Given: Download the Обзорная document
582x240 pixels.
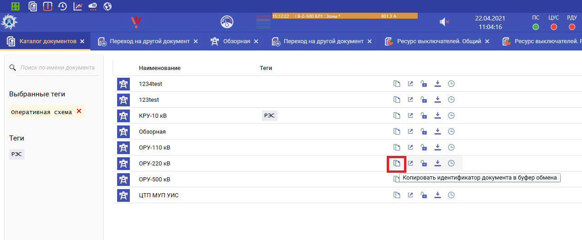Looking at the screenshot, I should point(438,131).
